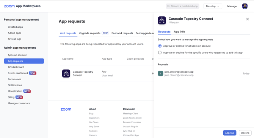This screenshot has width=254, height=138.
Task: Focus the Search a published app field
Action: click(x=182, y=6)
